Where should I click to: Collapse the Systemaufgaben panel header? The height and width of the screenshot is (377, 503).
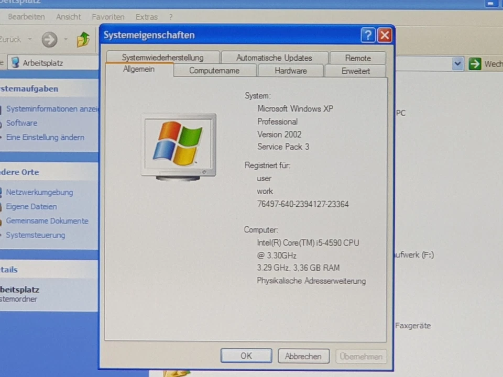tap(49, 89)
